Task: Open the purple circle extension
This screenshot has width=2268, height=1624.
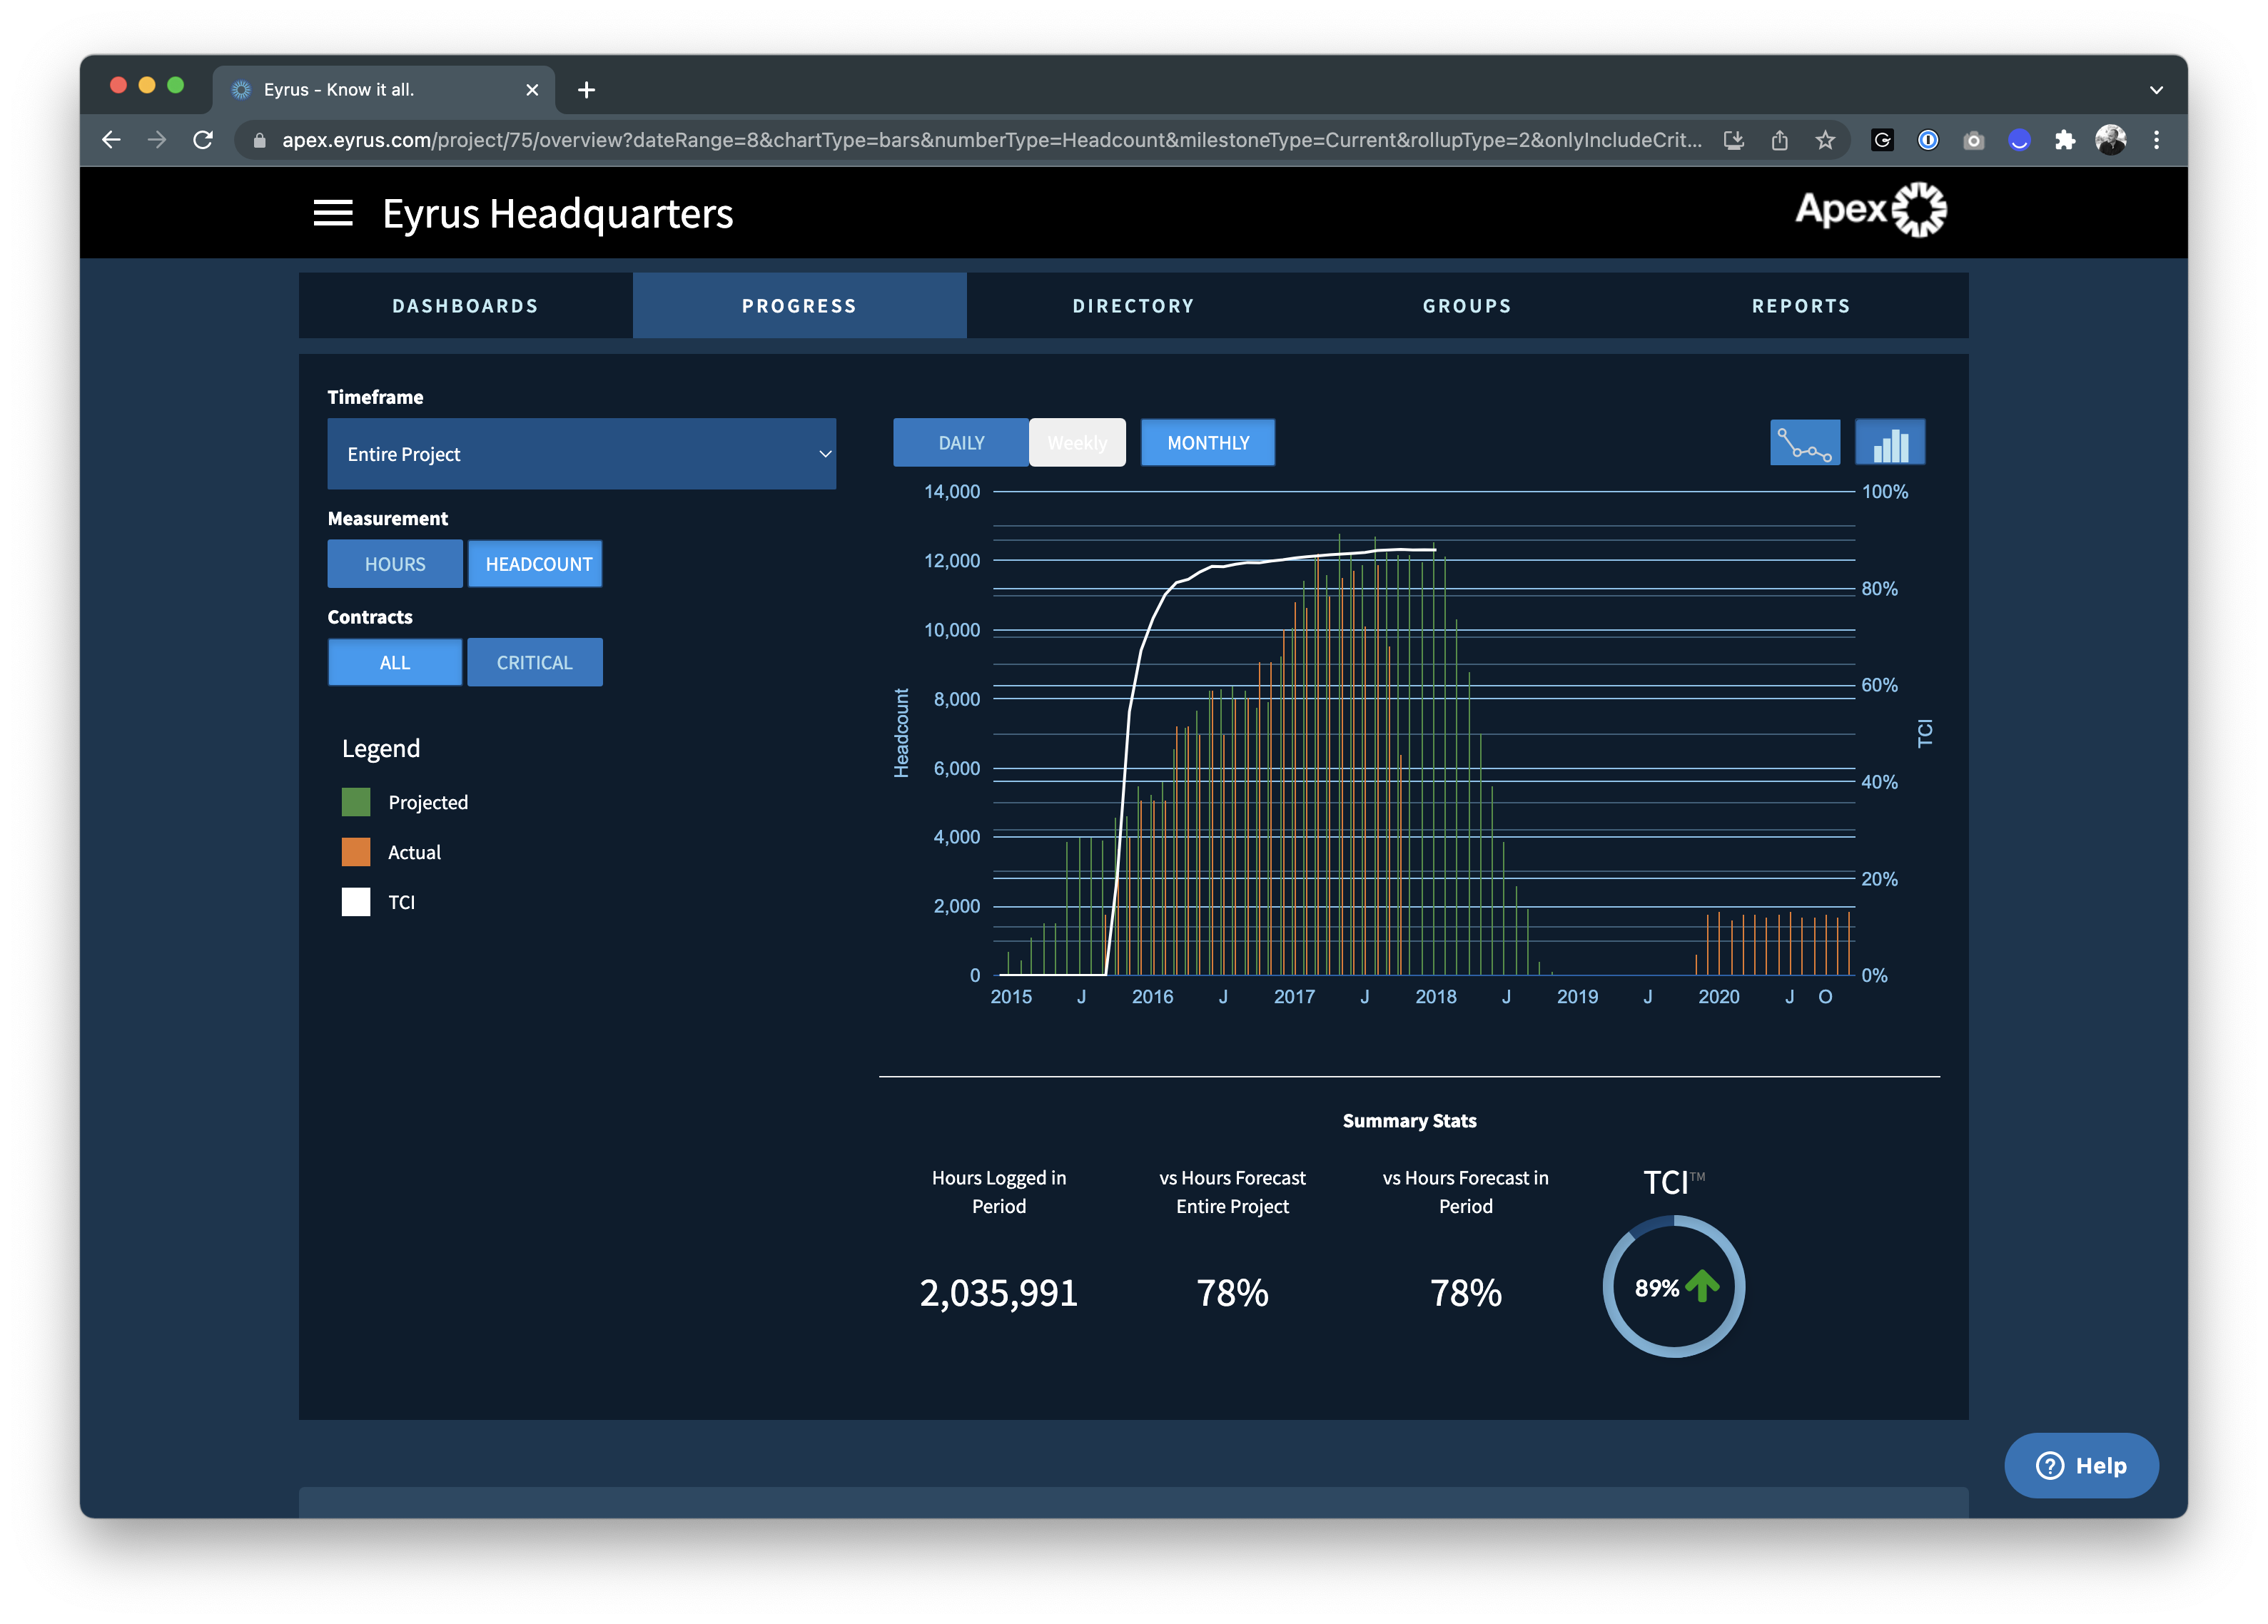Action: pyautogui.click(x=2019, y=140)
